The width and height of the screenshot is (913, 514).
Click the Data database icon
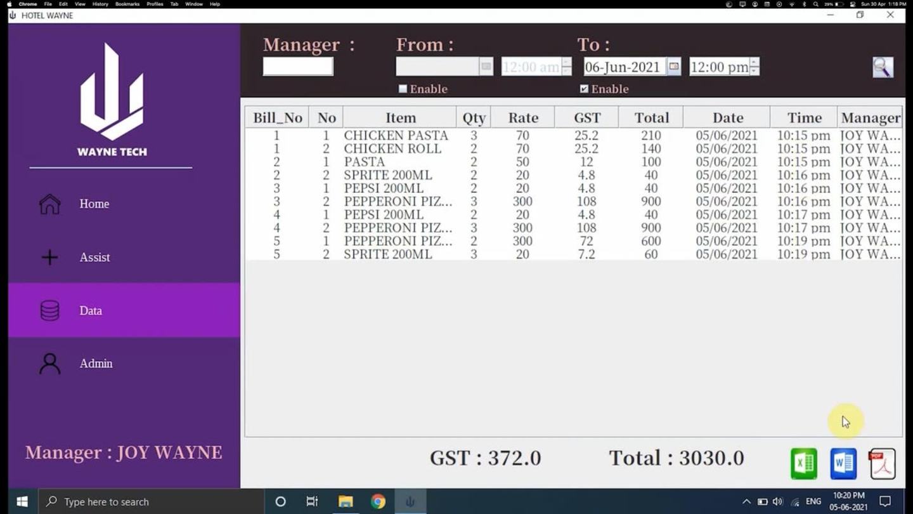(x=49, y=310)
